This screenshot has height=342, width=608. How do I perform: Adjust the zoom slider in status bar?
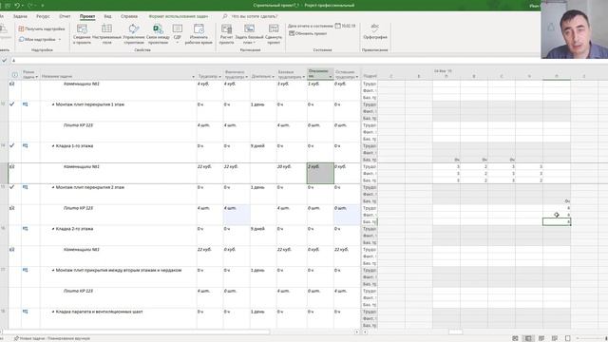[591, 338]
